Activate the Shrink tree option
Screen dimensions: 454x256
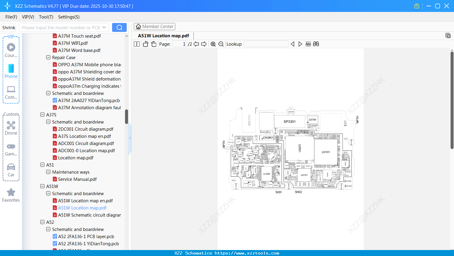coord(9,27)
